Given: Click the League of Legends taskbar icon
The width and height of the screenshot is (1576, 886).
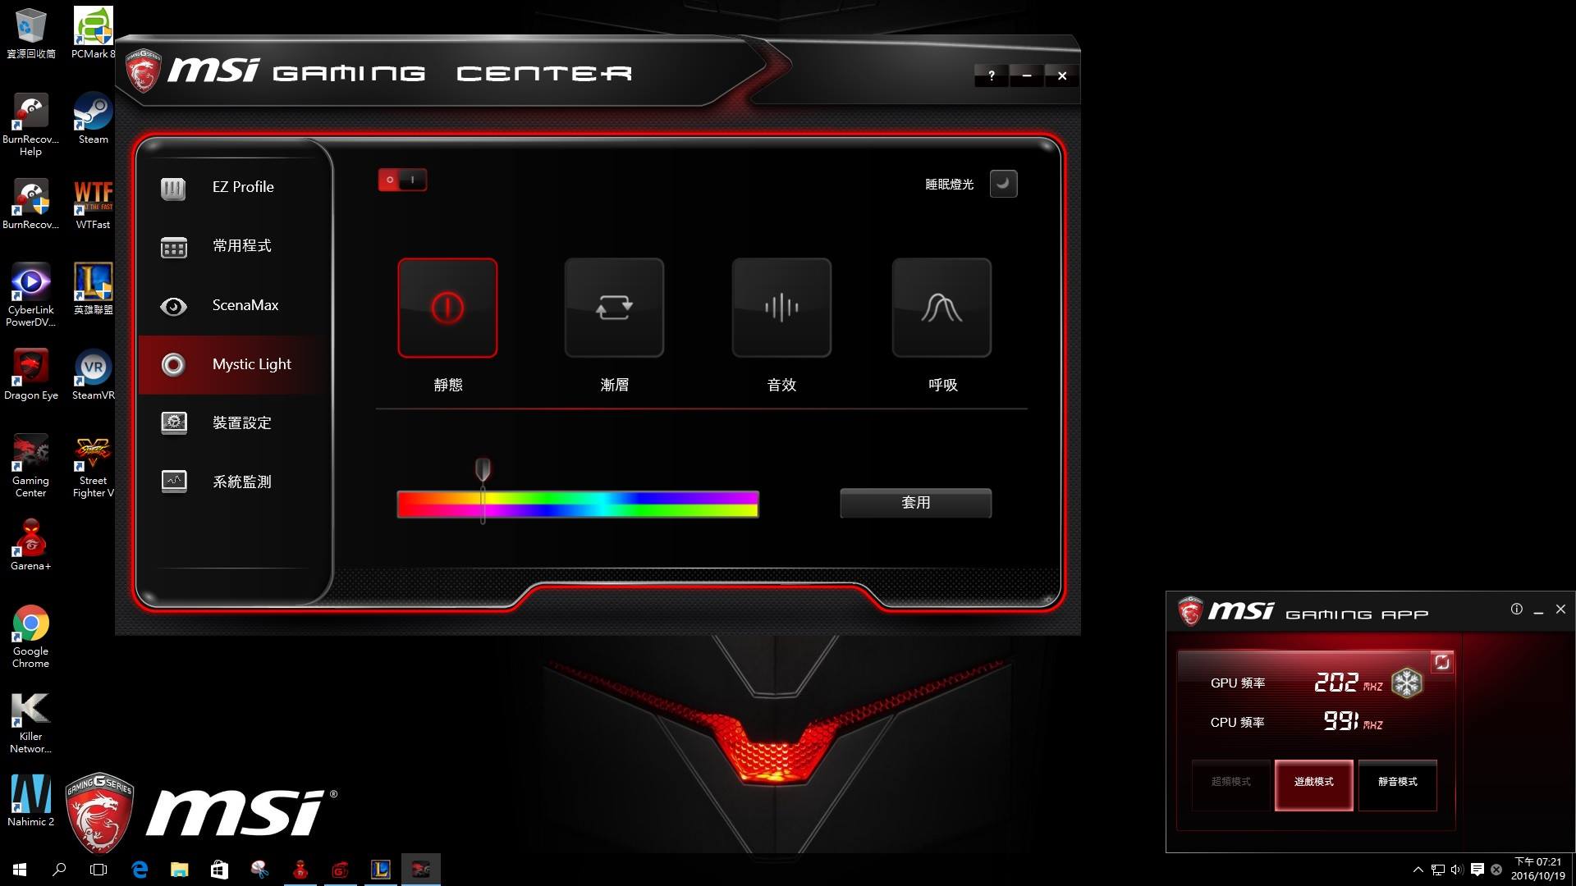Looking at the screenshot, I should 381,870.
